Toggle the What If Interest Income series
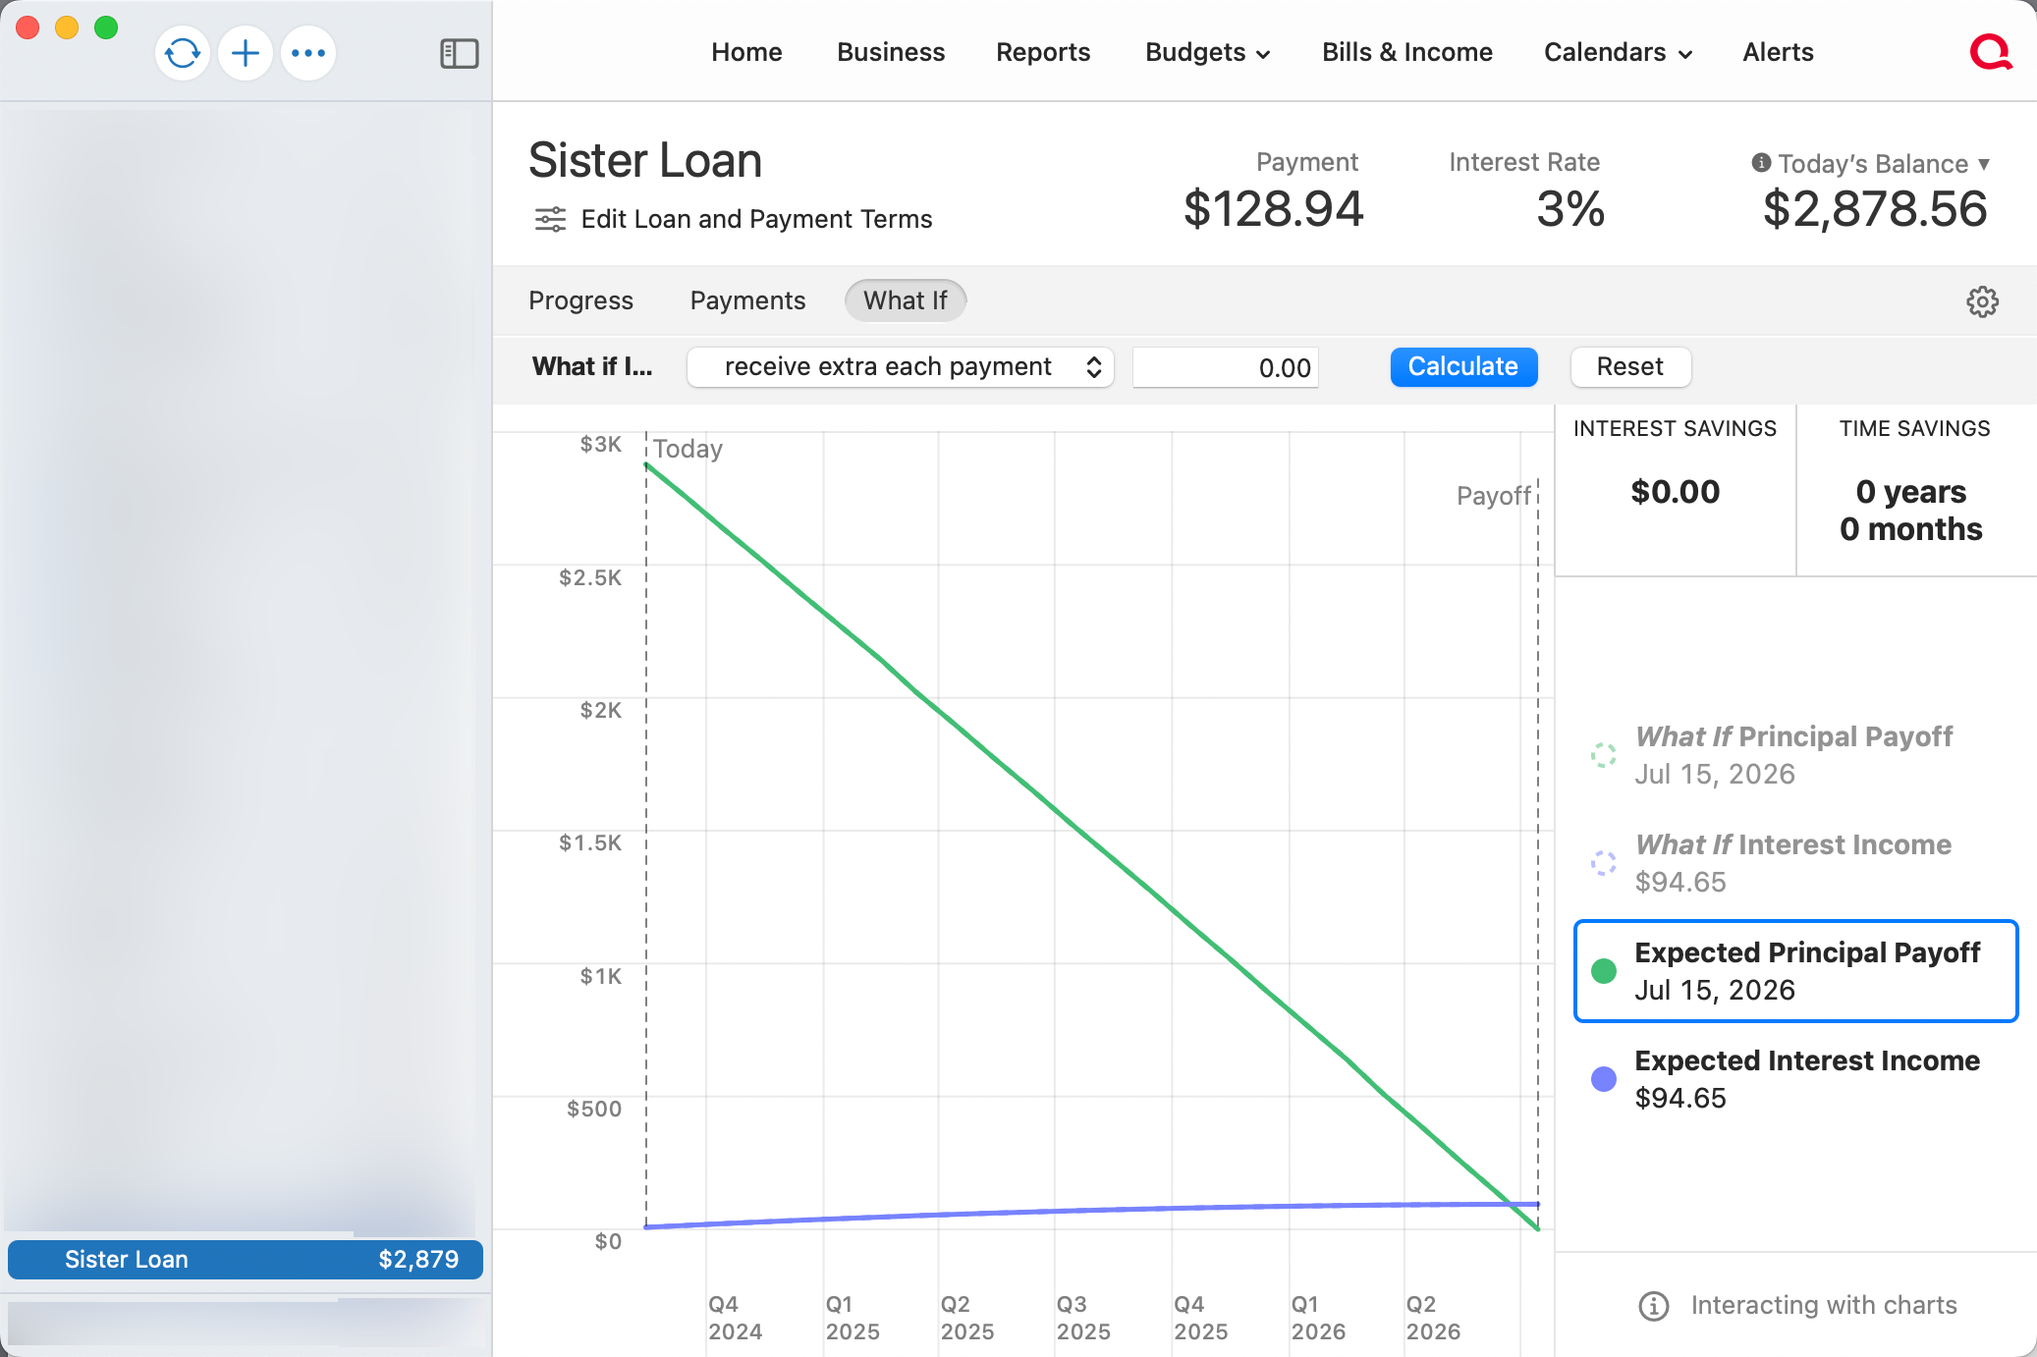This screenshot has width=2037, height=1357. (x=1604, y=863)
